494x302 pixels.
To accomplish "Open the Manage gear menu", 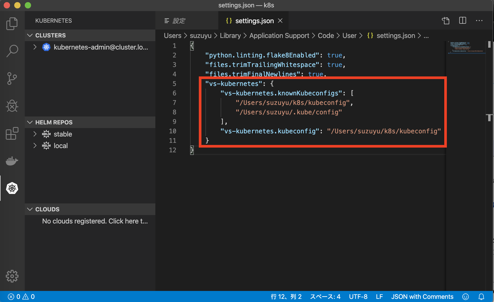I will coord(12,276).
